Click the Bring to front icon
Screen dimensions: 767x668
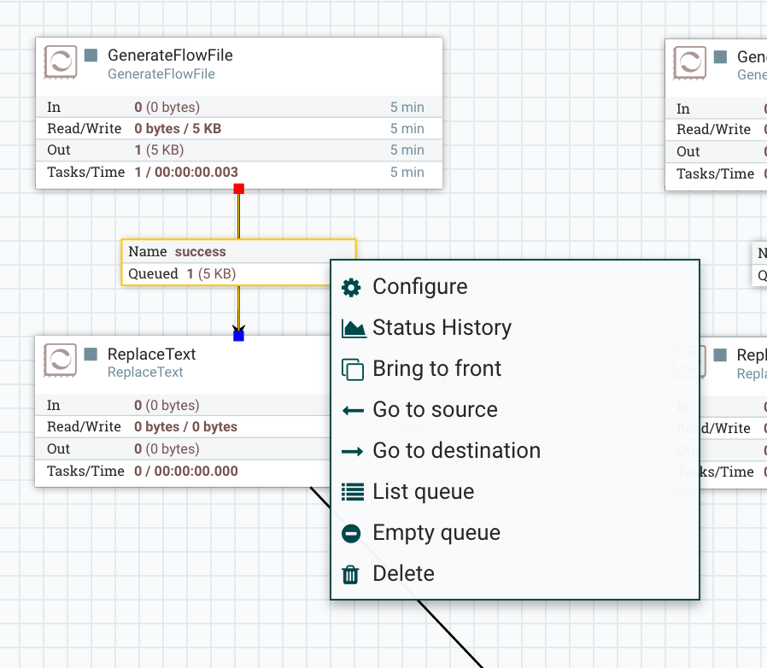[x=352, y=369]
